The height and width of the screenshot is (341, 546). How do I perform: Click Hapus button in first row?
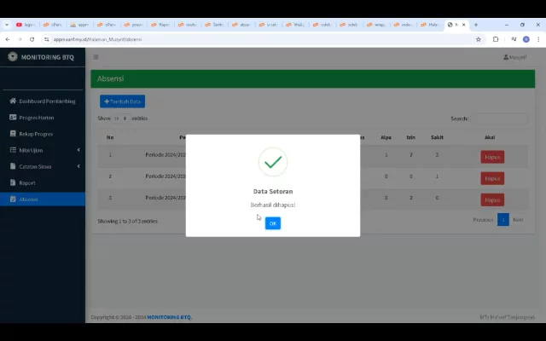pyautogui.click(x=492, y=157)
